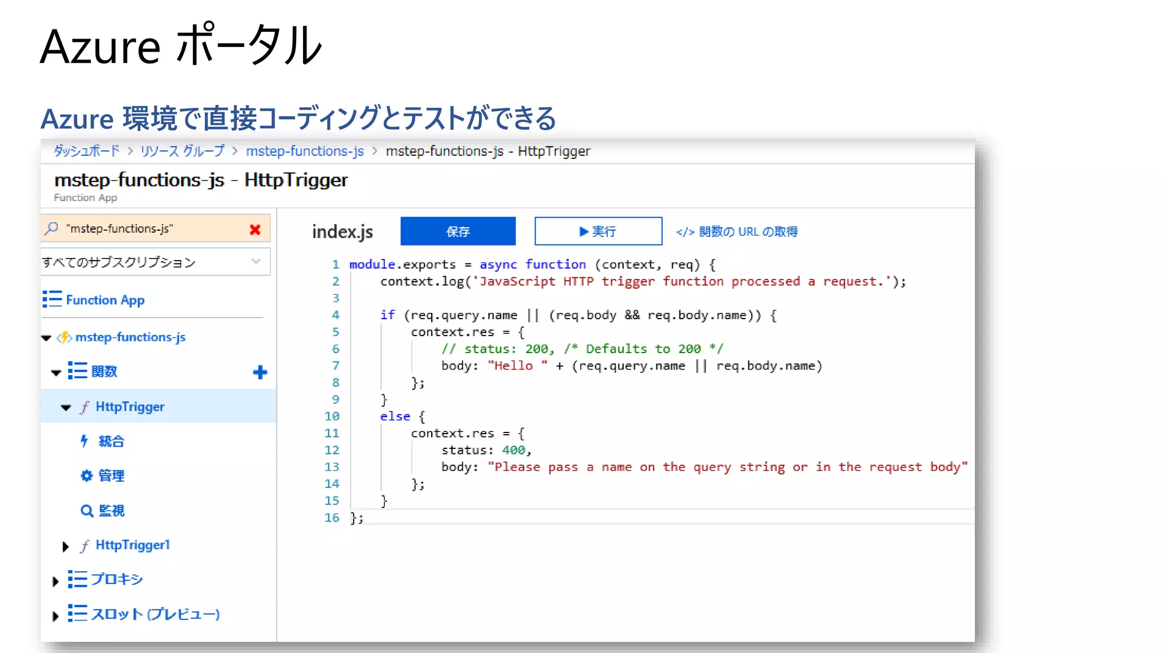Open the すべてのサブスクリプション dropdown
This screenshot has height=653, width=1162.
155,262
